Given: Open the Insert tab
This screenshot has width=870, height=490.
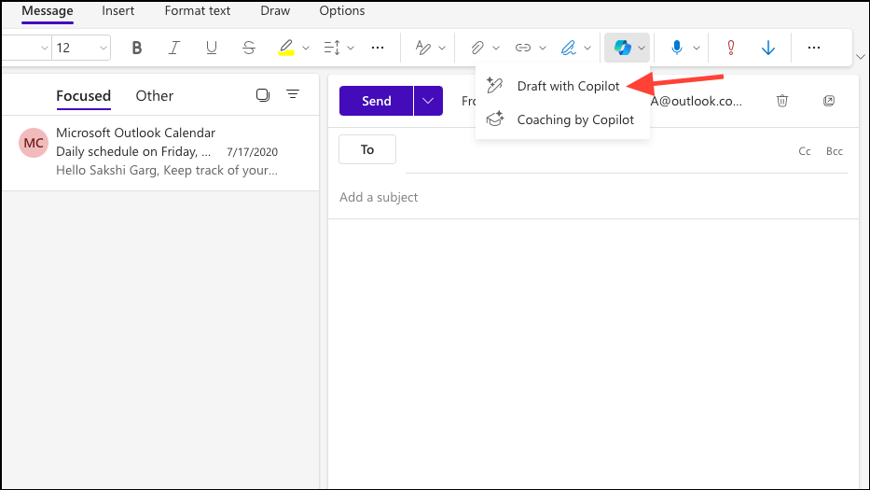Looking at the screenshot, I should tap(118, 11).
